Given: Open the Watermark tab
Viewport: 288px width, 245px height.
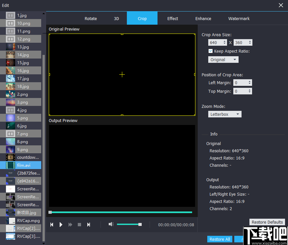Looking at the screenshot, I should 239,18.
